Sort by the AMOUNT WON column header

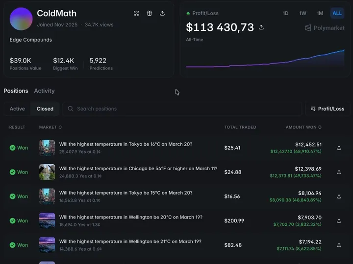[x=303, y=127]
